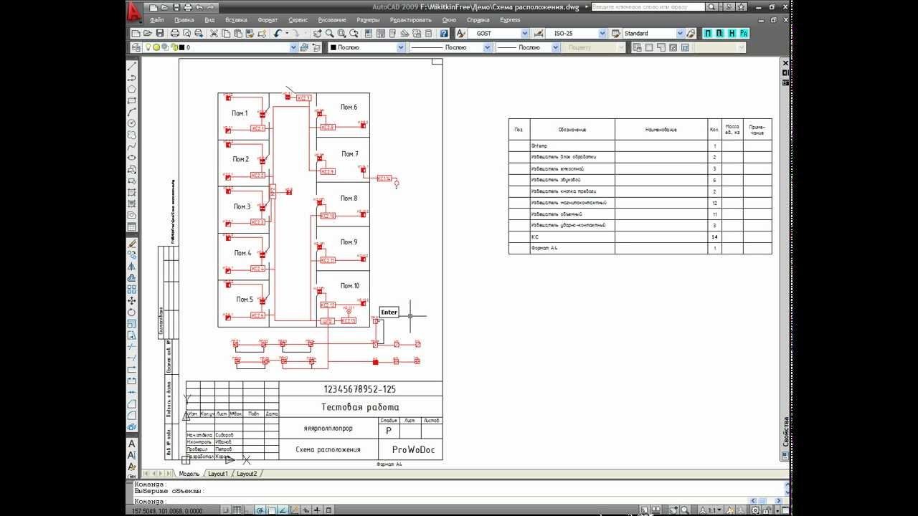Click the search magnifier in InfoCenter
The image size is (918, 516).
[x=711, y=7]
